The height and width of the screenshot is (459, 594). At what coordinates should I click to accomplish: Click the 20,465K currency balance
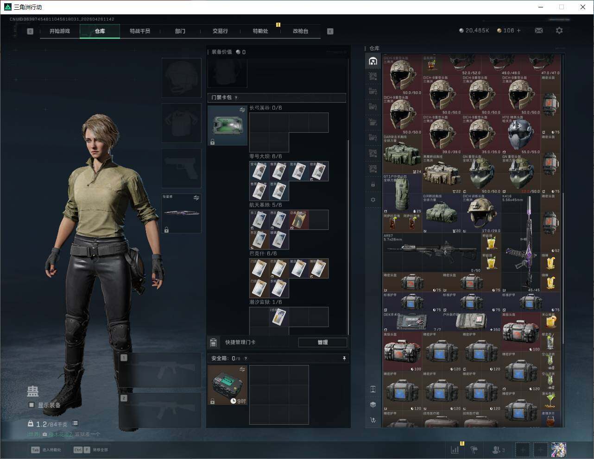(474, 31)
